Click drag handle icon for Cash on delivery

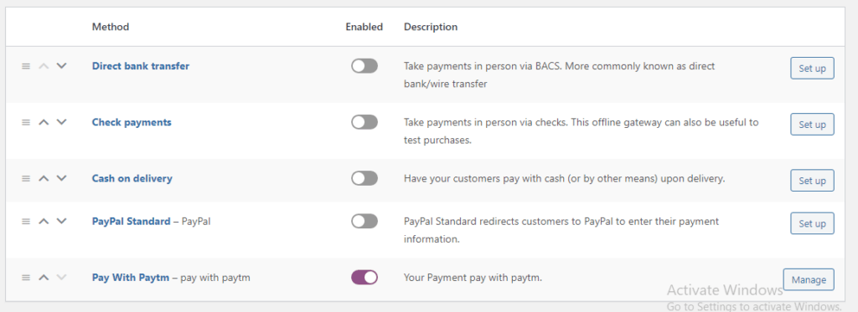[26, 179]
